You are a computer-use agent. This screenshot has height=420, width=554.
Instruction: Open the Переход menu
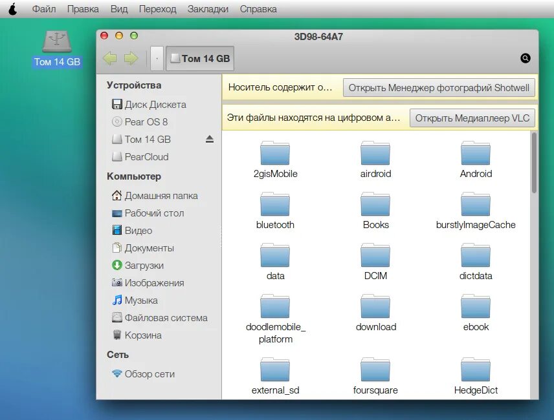click(157, 9)
